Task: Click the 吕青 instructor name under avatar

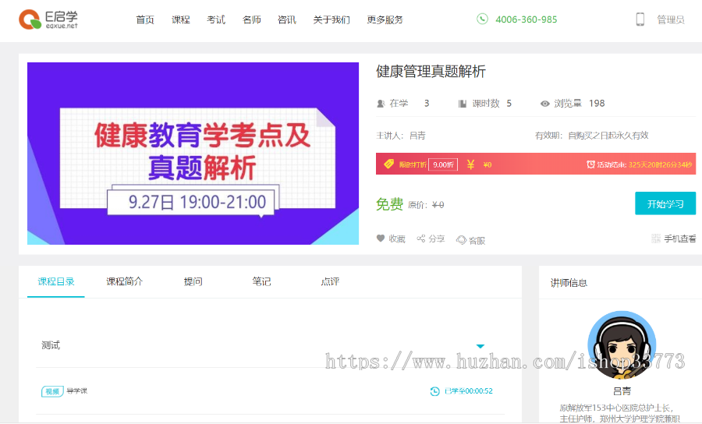Action: point(622,391)
